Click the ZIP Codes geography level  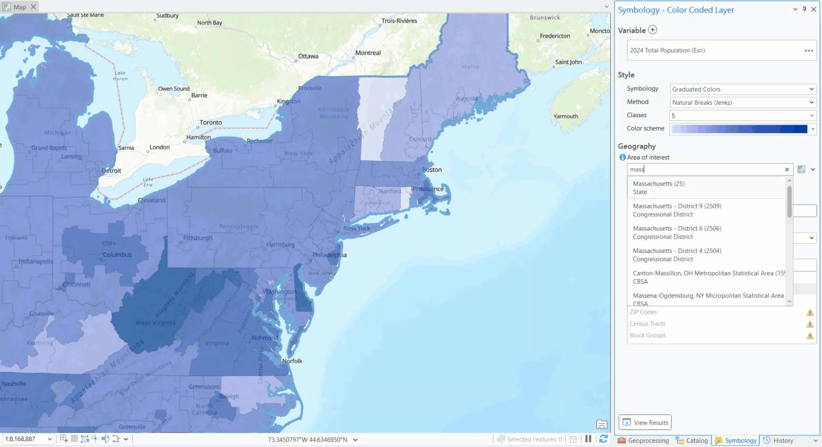tap(643, 312)
